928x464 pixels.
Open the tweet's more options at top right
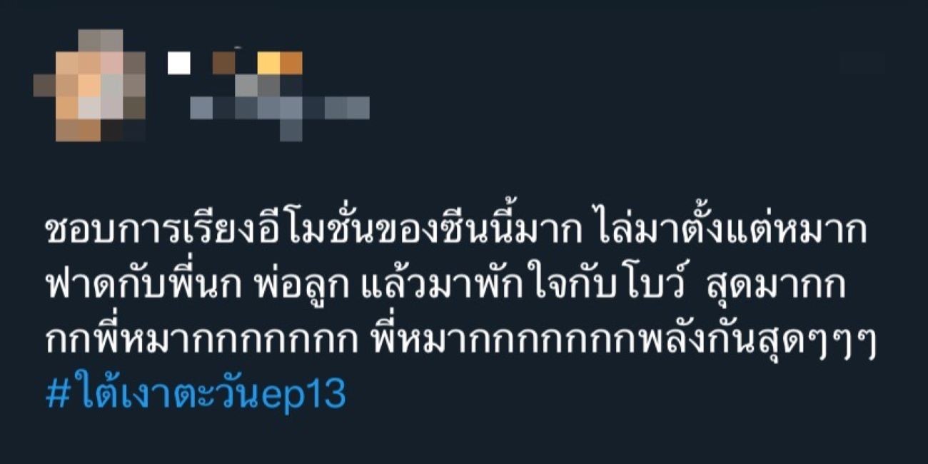coord(862,64)
